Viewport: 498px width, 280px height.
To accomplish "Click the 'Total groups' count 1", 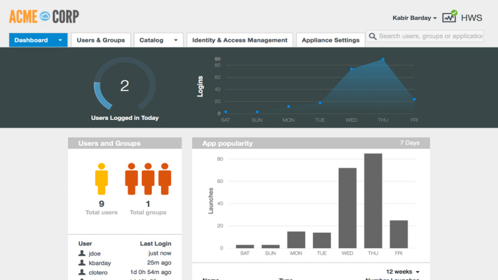I will click(x=148, y=204).
